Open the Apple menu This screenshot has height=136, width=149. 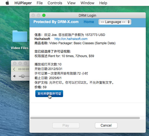(7, 3)
